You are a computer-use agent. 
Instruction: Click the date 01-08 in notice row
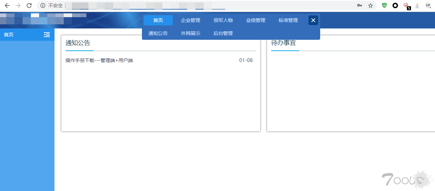point(246,60)
